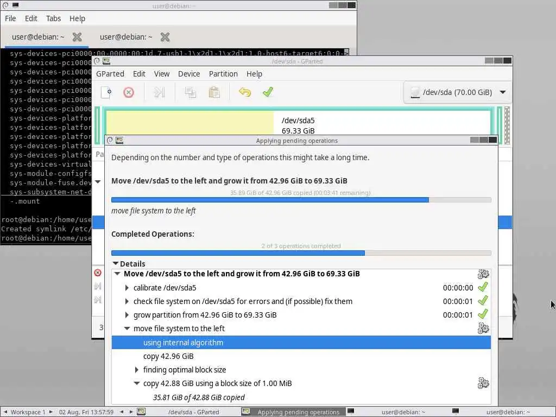The image size is (556, 417).
Task: Close the first user@debian terminal tab
Action: click(77, 37)
